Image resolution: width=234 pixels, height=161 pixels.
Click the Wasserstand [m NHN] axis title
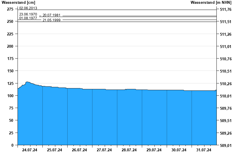tap(211, 2)
